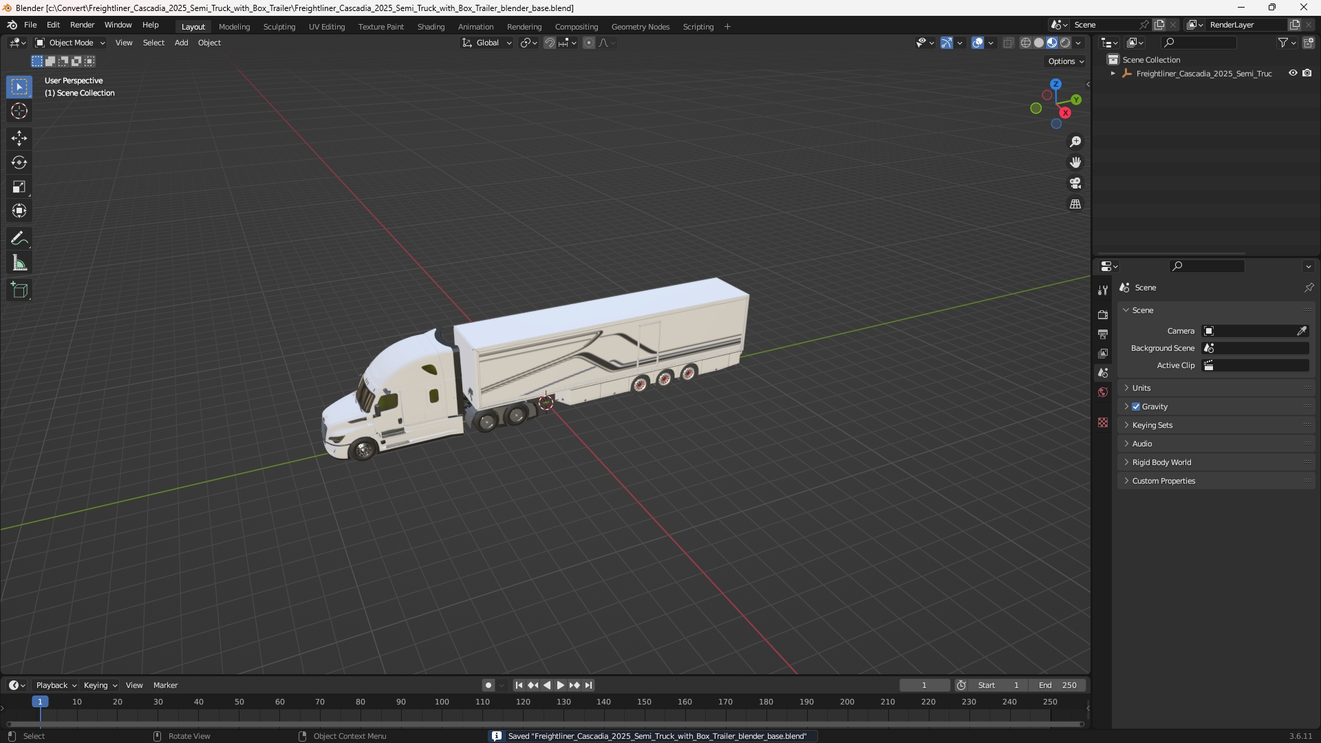Open the View Layer properties tab
Screen dimensions: 1321x743
(1103, 353)
